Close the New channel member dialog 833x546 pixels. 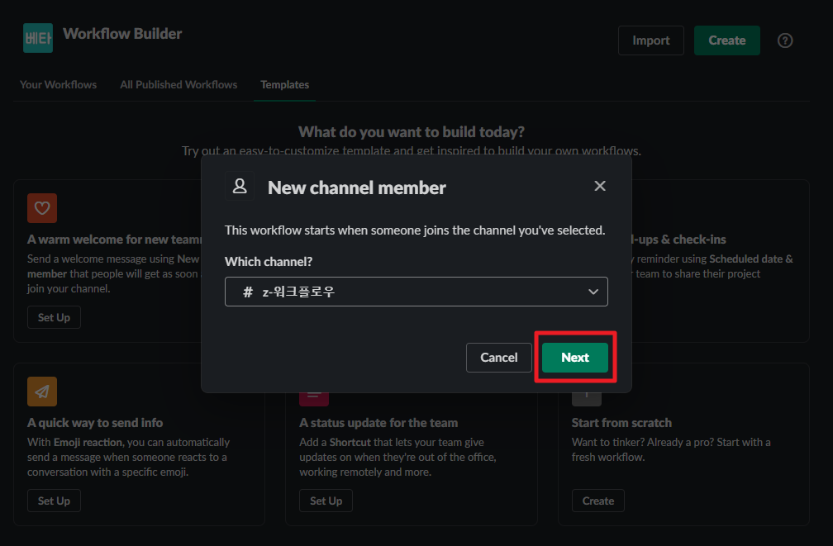point(600,186)
